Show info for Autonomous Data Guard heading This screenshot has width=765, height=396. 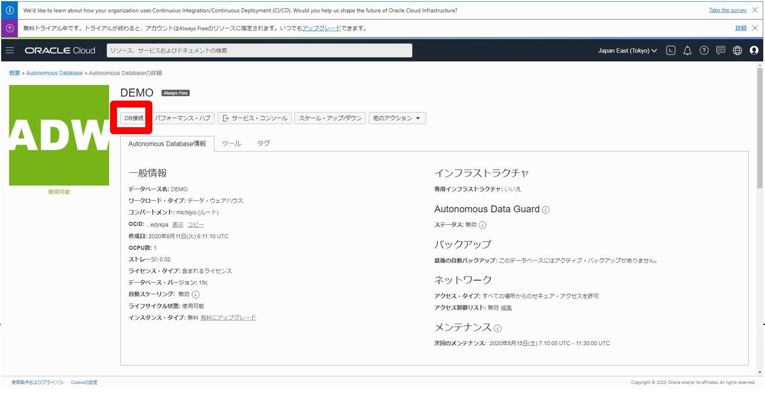[546, 210]
